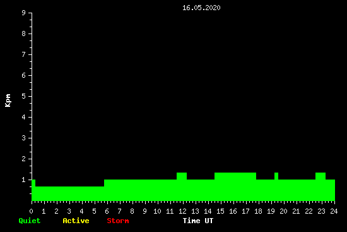Image resolution: width=347 pixels, height=232 pixels.
Task: Click the hour 18 tick label
Action: [258, 211]
